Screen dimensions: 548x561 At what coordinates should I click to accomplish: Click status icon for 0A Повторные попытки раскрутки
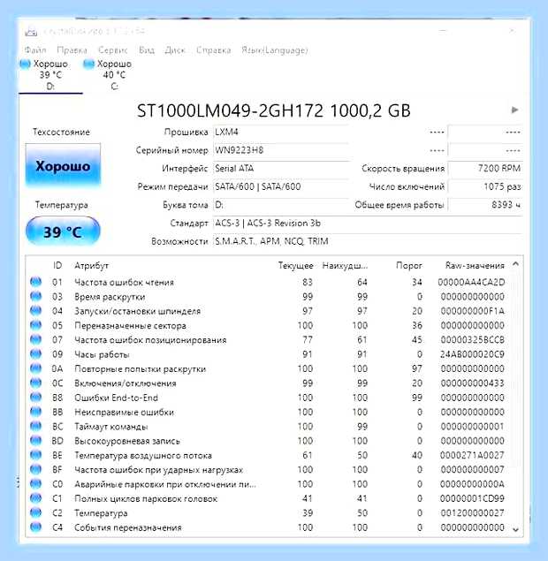(x=35, y=368)
